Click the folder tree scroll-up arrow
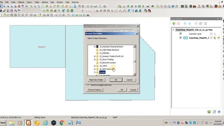 [x=134, y=47]
